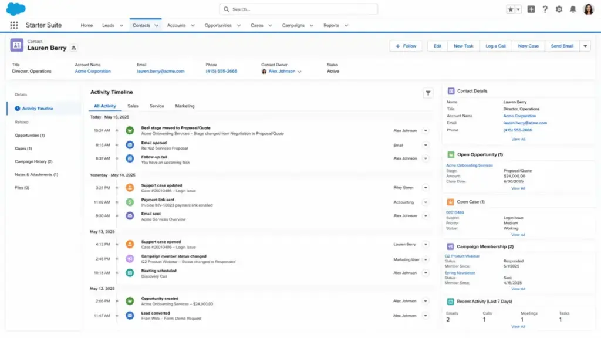
Task: Click the Open Case card icon
Action: click(450, 202)
